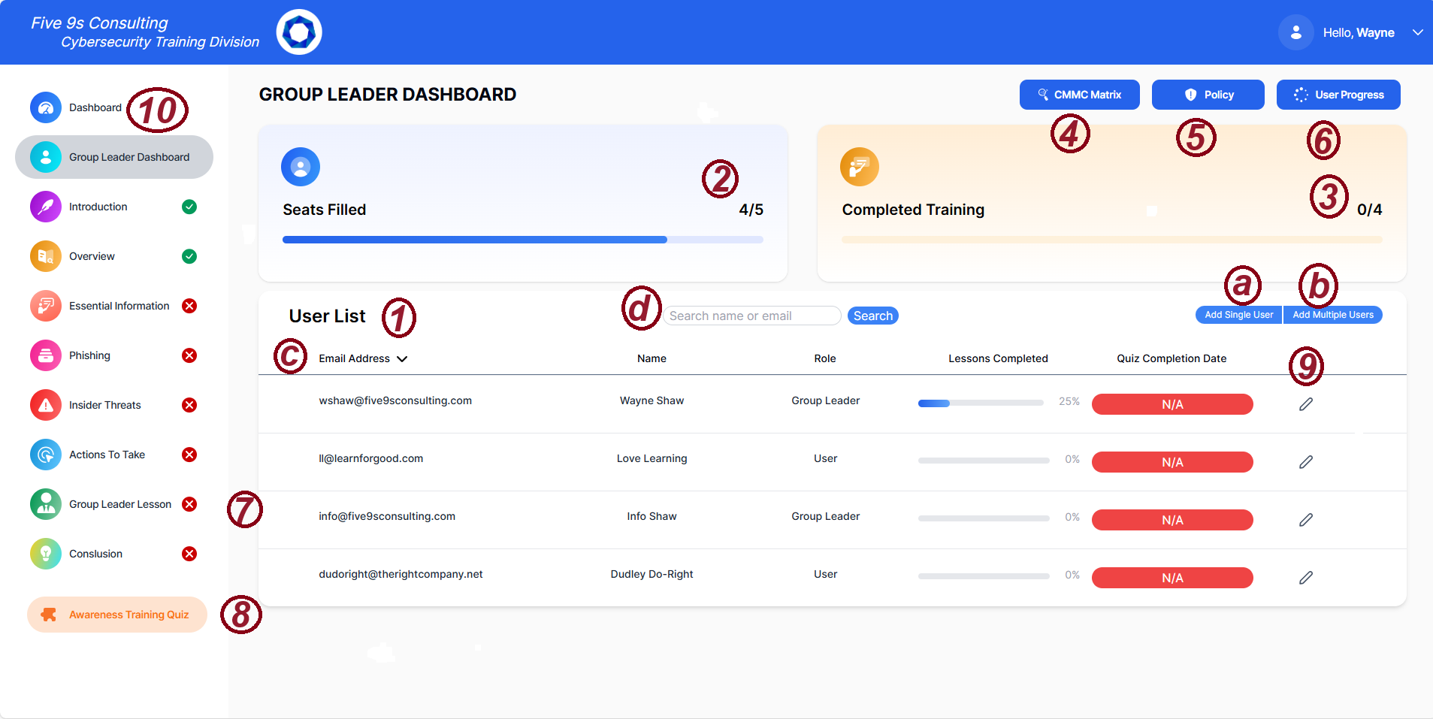Click the red X beside Essential Information
Image resolution: width=1433 pixels, height=719 pixels.
coord(189,306)
